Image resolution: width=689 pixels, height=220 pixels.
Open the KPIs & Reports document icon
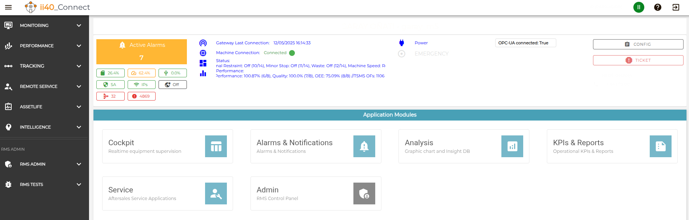pyautogui.click(x=661, y=146)
